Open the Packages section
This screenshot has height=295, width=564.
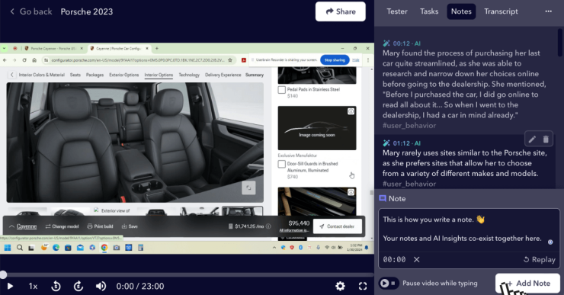(95, 75)
